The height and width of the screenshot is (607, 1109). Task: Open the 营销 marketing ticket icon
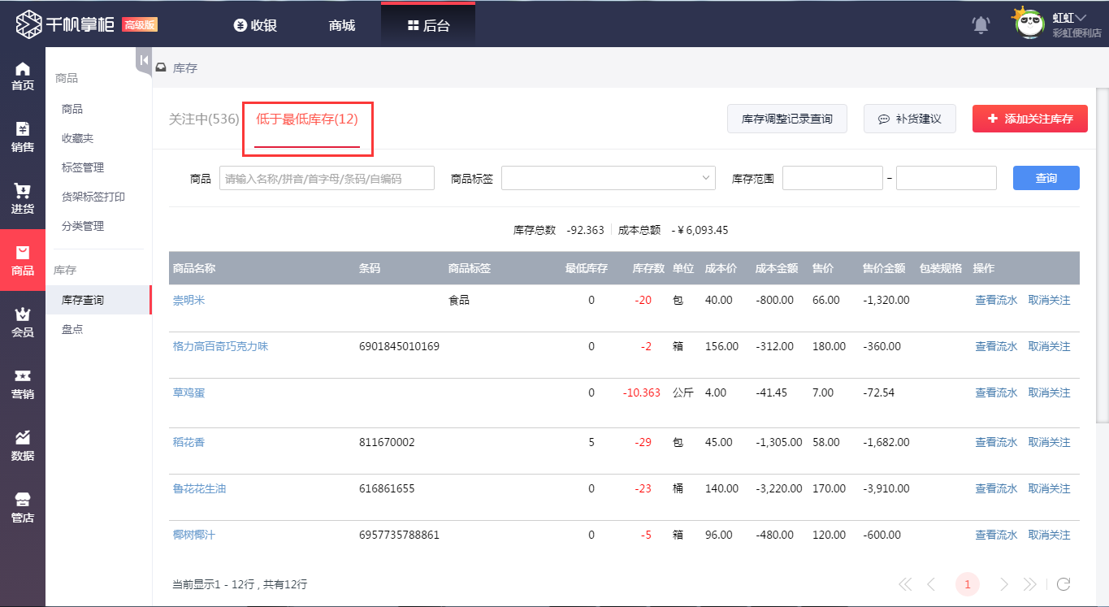point(23,384)
